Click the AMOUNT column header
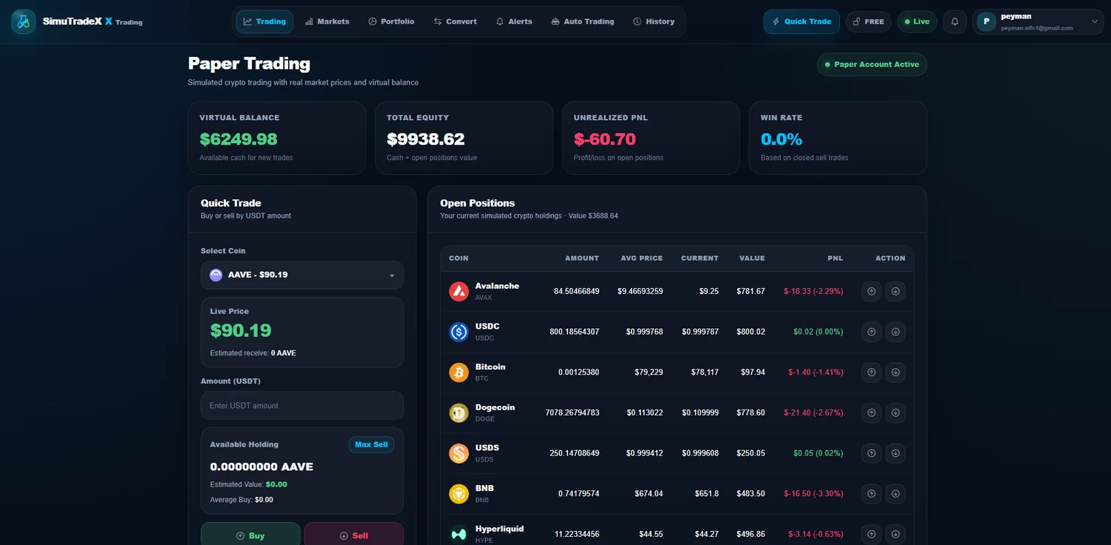The image size is (1111, 545). pos(582,258)
